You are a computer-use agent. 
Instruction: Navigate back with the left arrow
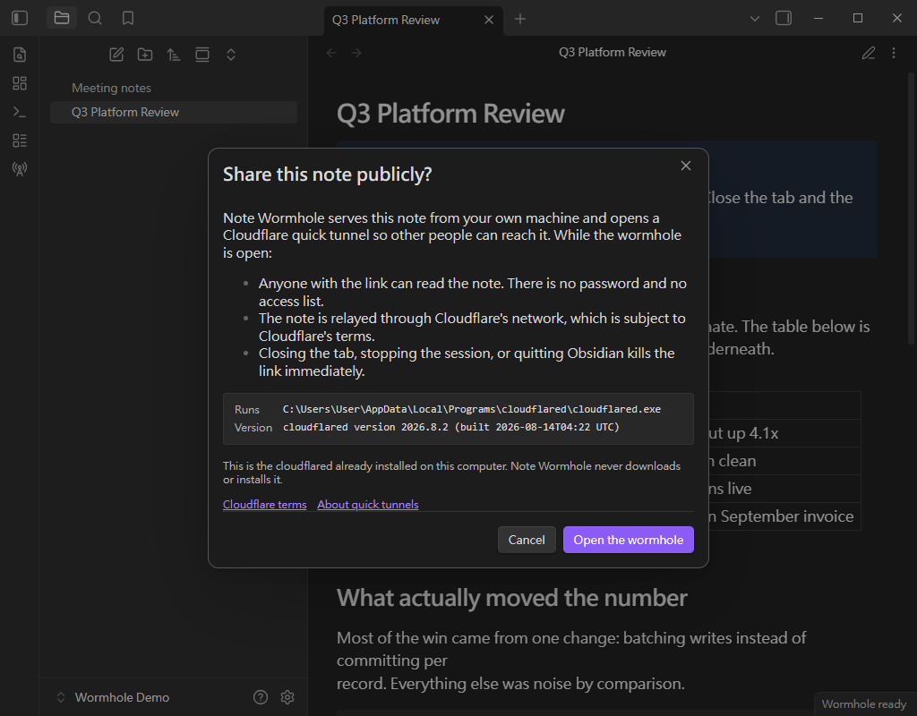(x=331, y=53)
